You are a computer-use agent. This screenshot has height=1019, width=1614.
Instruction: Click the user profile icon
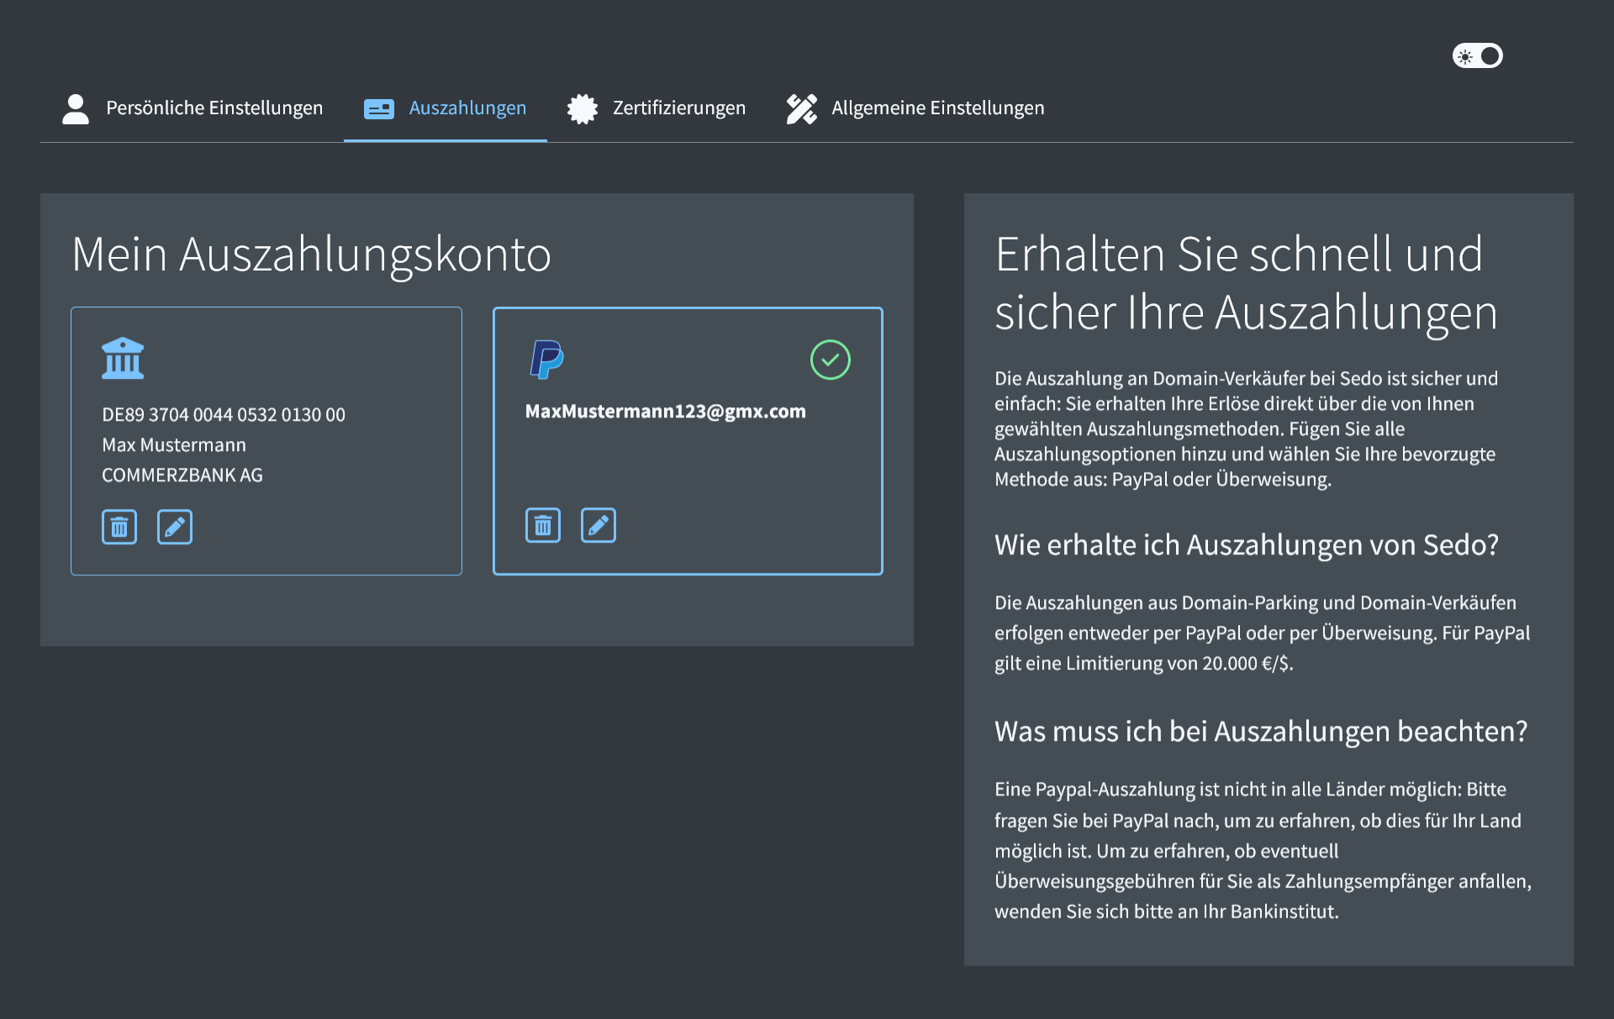click(x=76, y=108)
